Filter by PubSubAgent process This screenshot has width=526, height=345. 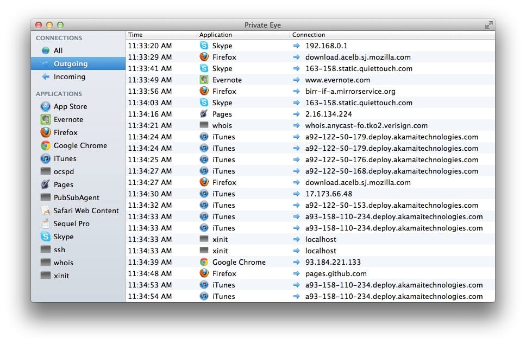coord(78,197)
